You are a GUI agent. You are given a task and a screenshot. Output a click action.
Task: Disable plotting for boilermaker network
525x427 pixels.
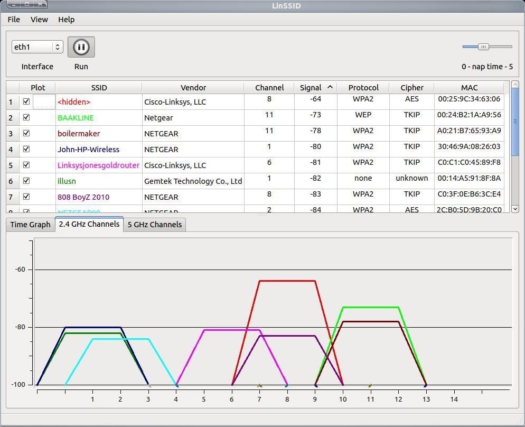coord(26,133)
